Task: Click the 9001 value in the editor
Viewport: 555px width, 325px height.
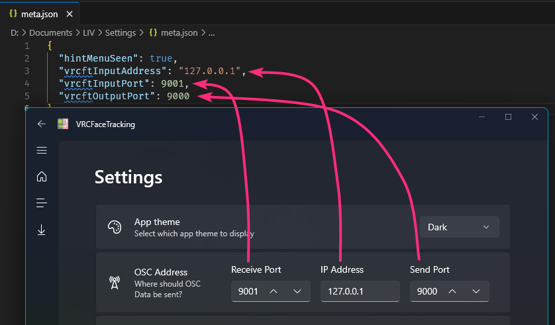Action: point(172,84)
